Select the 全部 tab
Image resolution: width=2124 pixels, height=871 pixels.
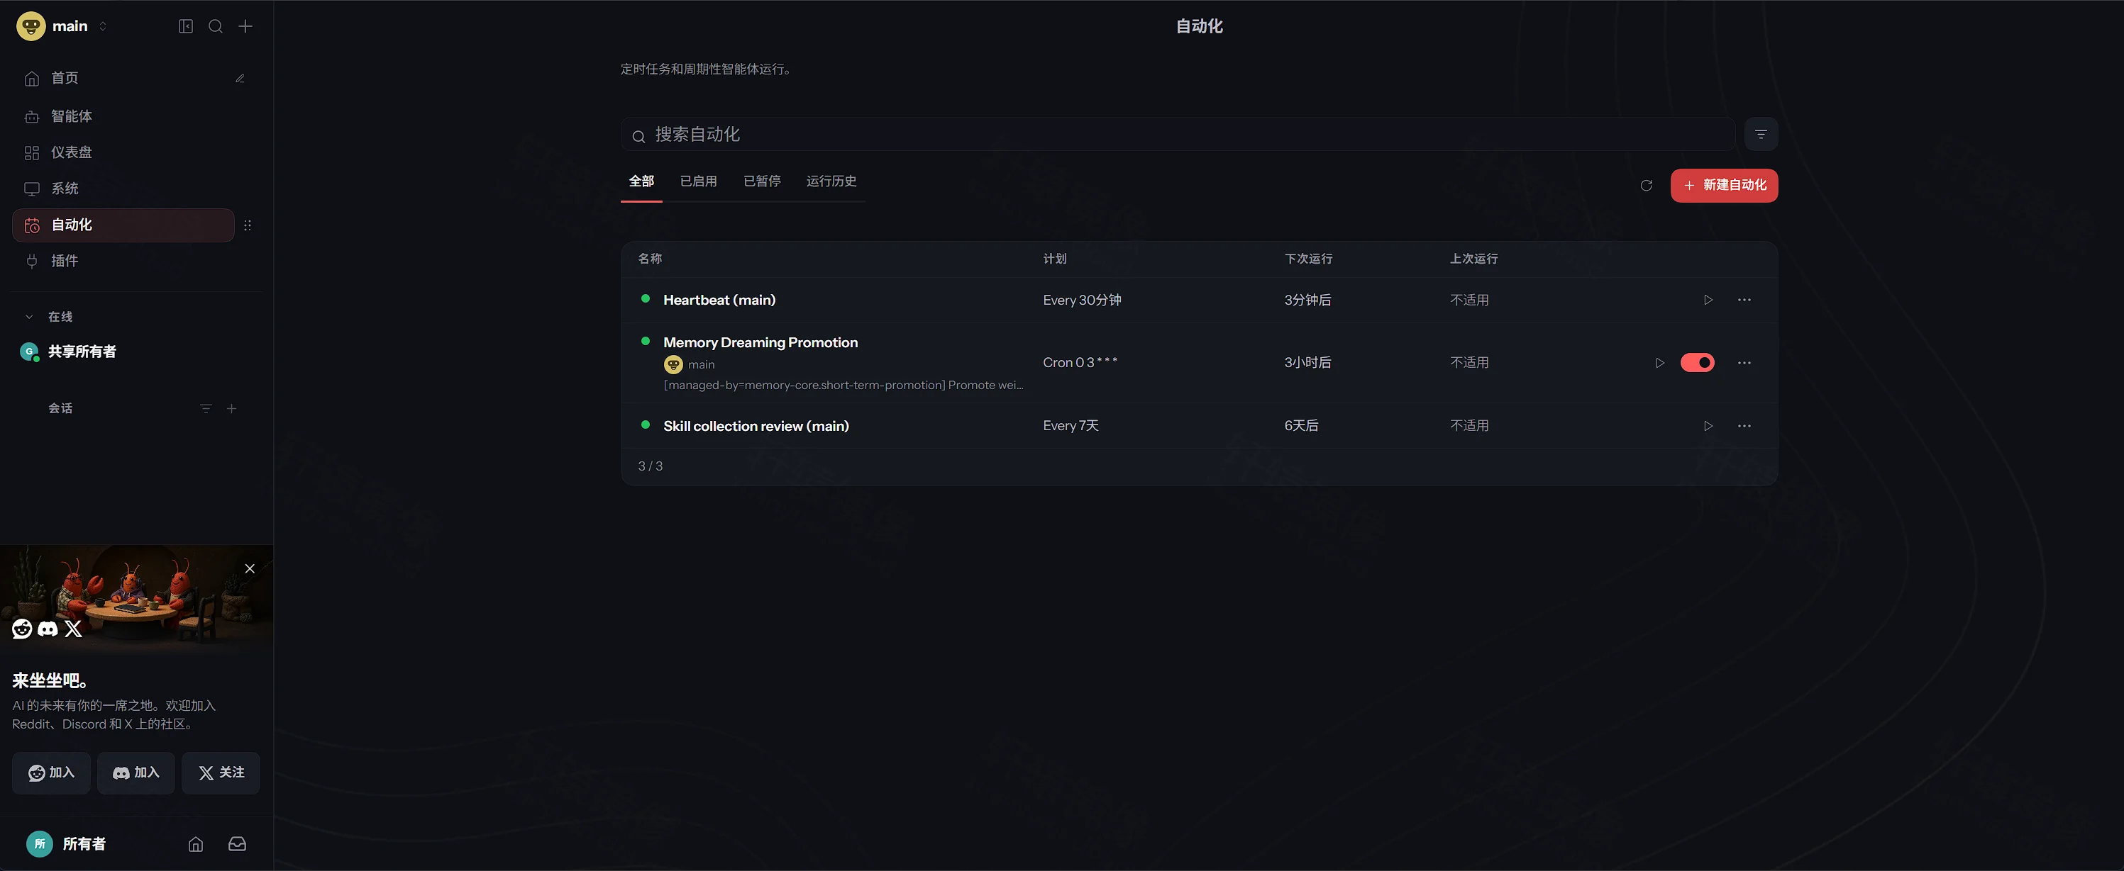[641, 181]
